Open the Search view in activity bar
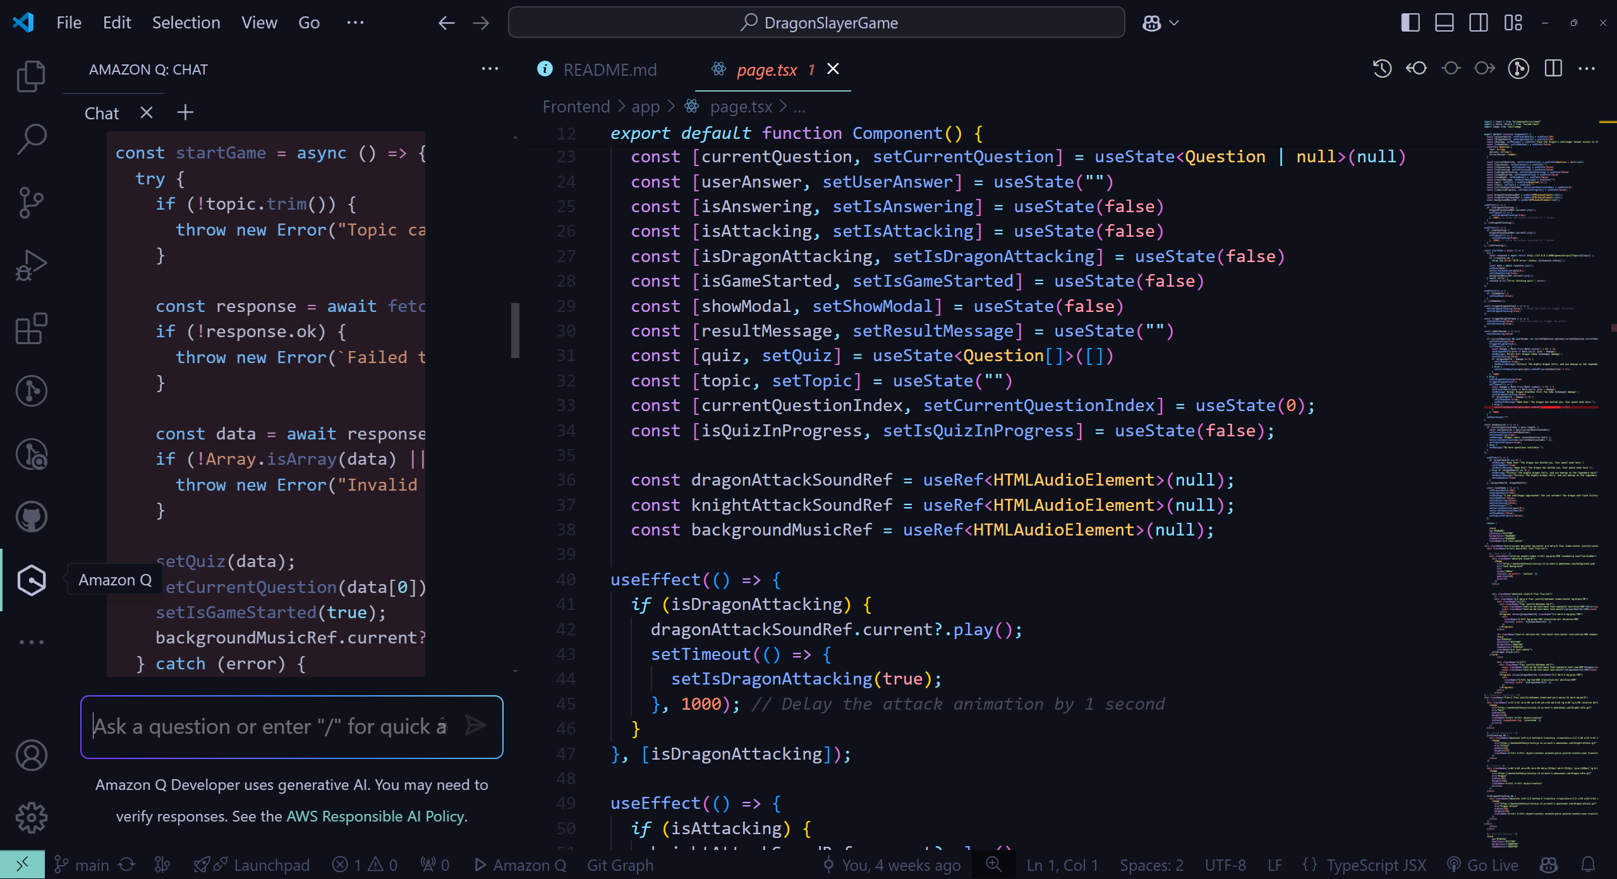 click(x=31, y=139)
